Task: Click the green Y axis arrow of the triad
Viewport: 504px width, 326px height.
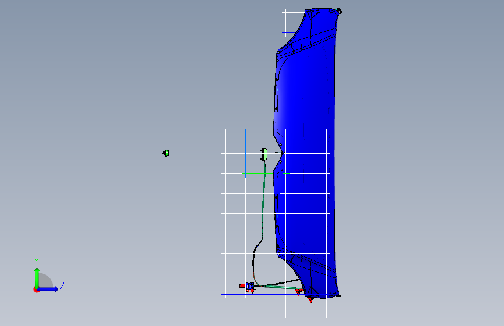Action: tap(37, 277)
